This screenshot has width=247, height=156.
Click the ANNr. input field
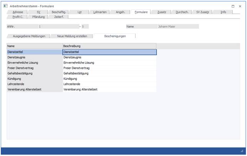click(58, 27)
